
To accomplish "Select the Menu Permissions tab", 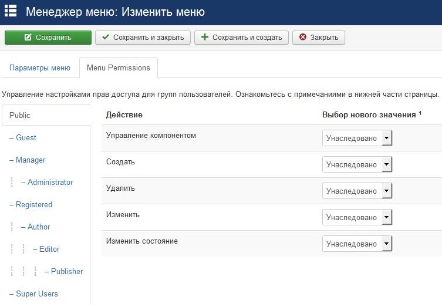I will coord(119,68).
